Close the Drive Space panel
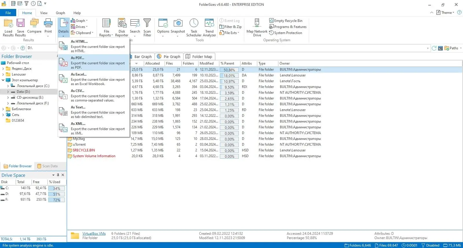This screenshot has height=248, width=463. 63,175
